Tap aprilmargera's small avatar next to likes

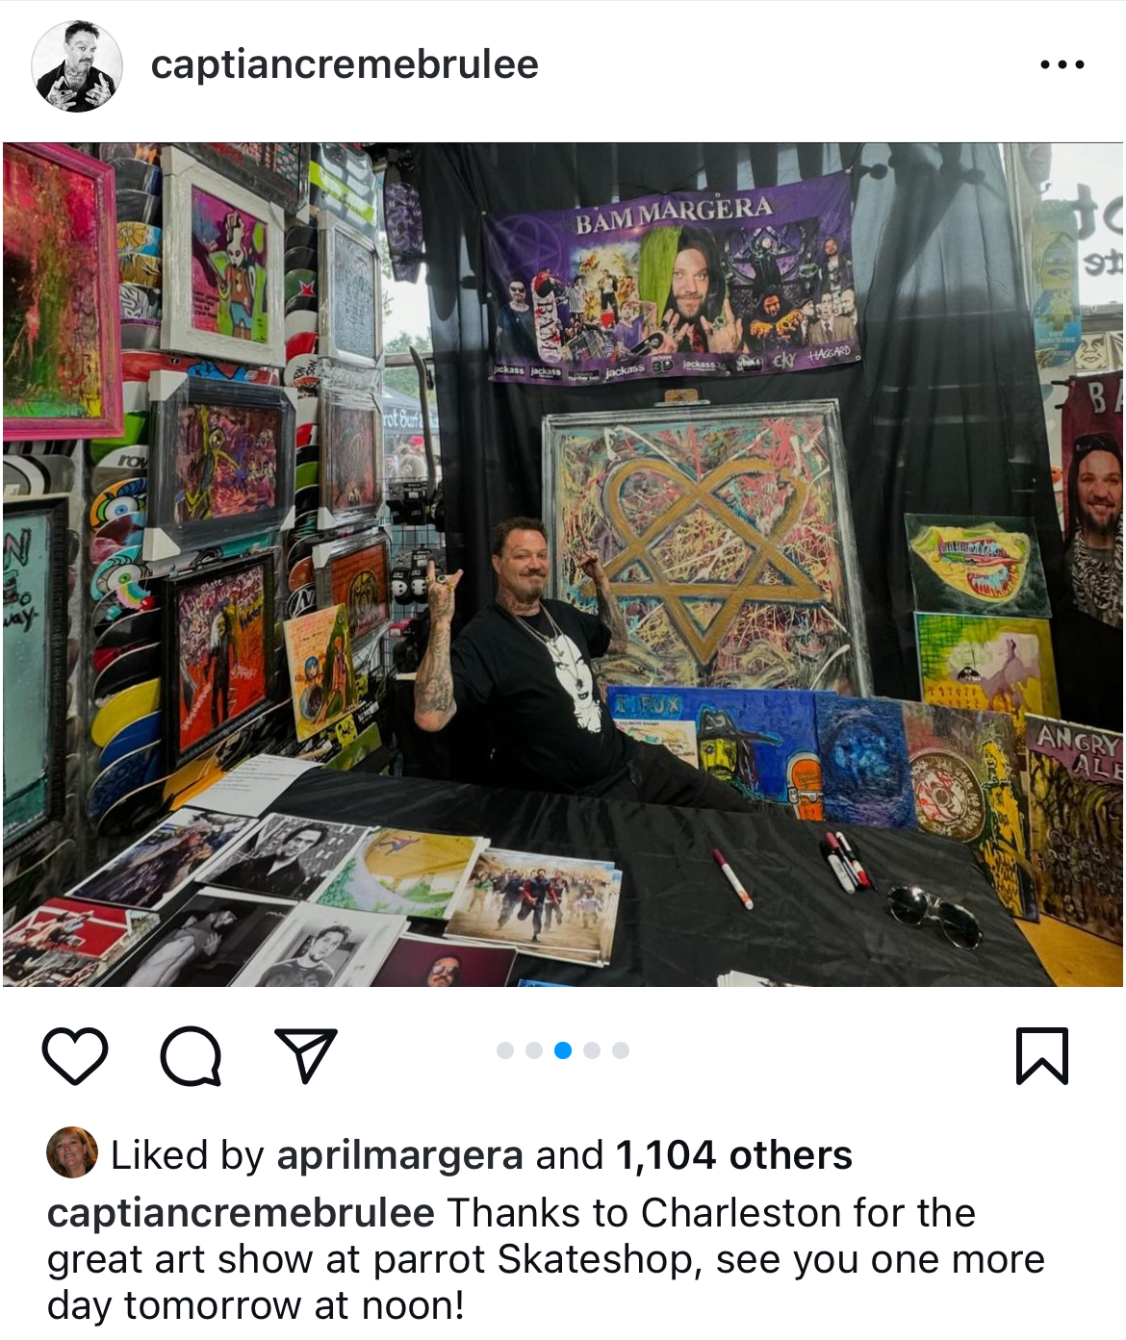point(72,1152)
